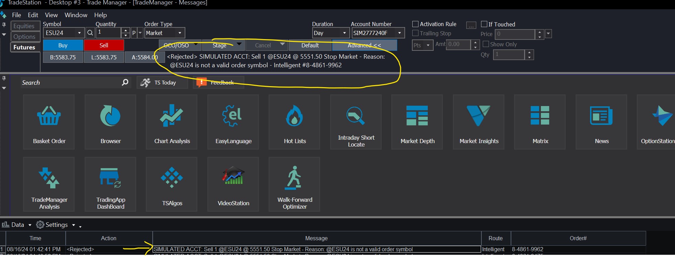Open Market Depth window

click(x=417, y=122)
